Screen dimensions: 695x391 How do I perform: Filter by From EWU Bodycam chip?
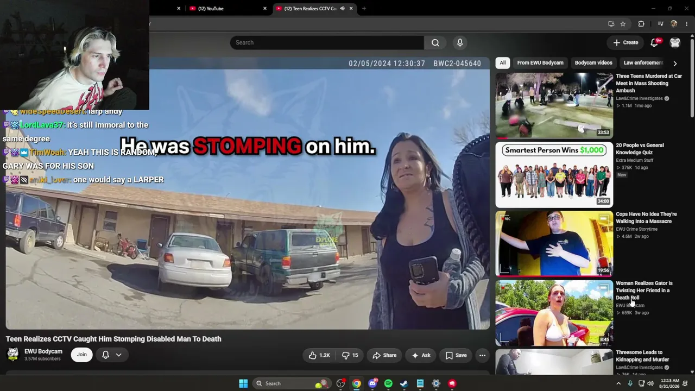(540, 63)
